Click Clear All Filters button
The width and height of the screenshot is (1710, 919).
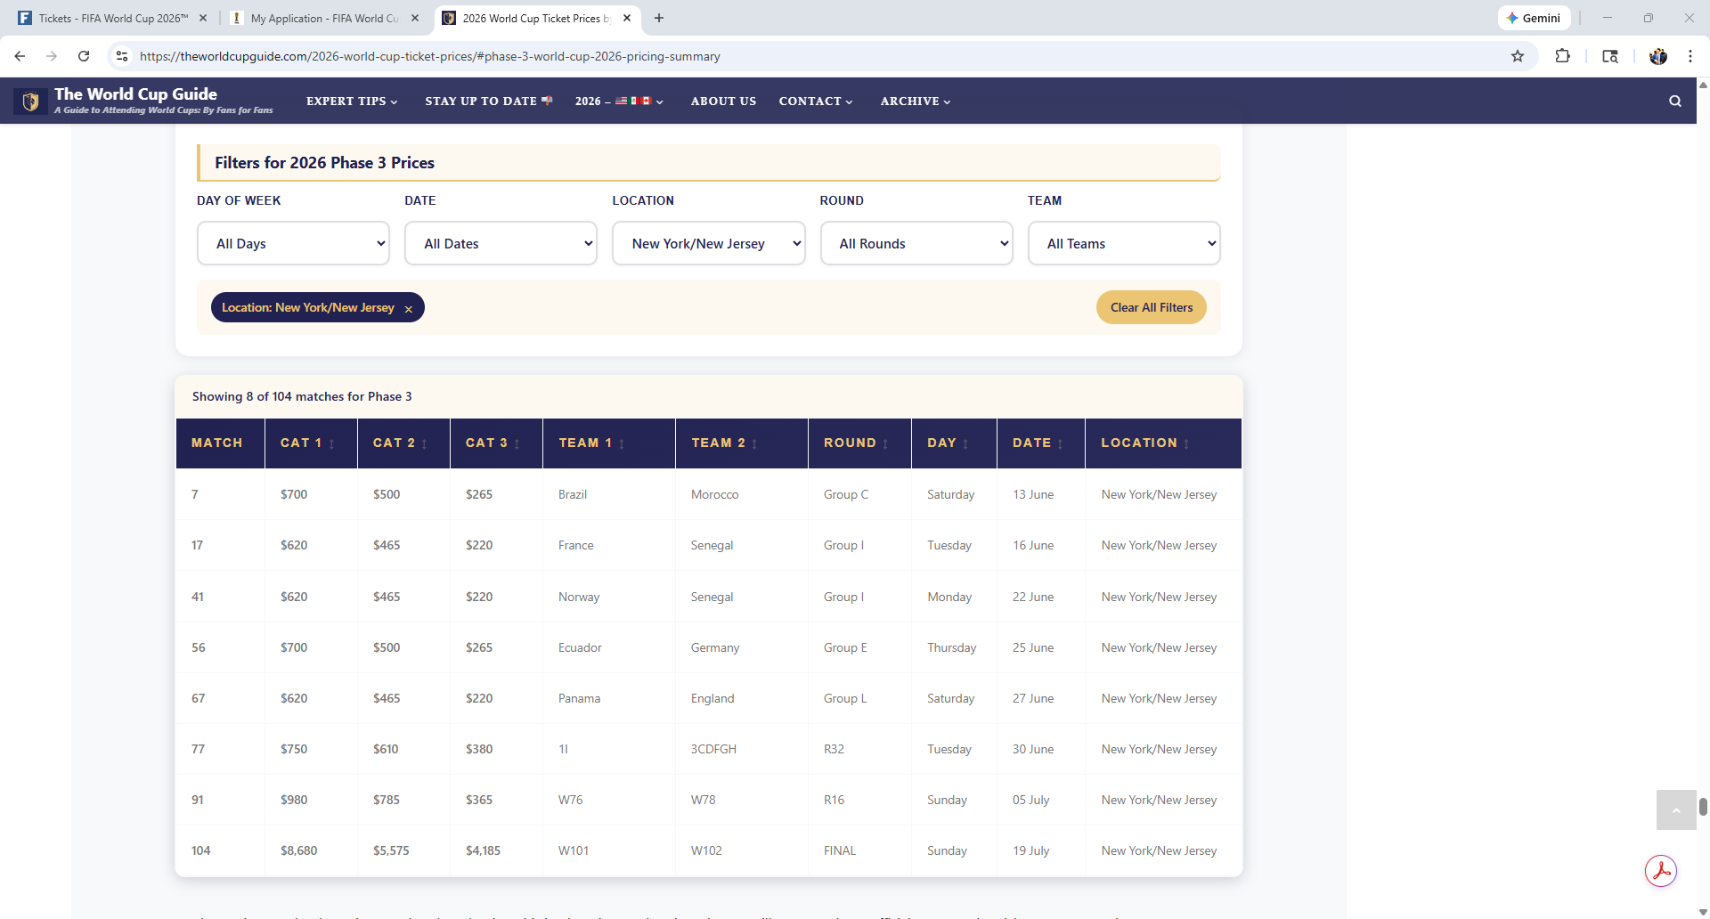pyautogui.click(x=1151, y=307)
